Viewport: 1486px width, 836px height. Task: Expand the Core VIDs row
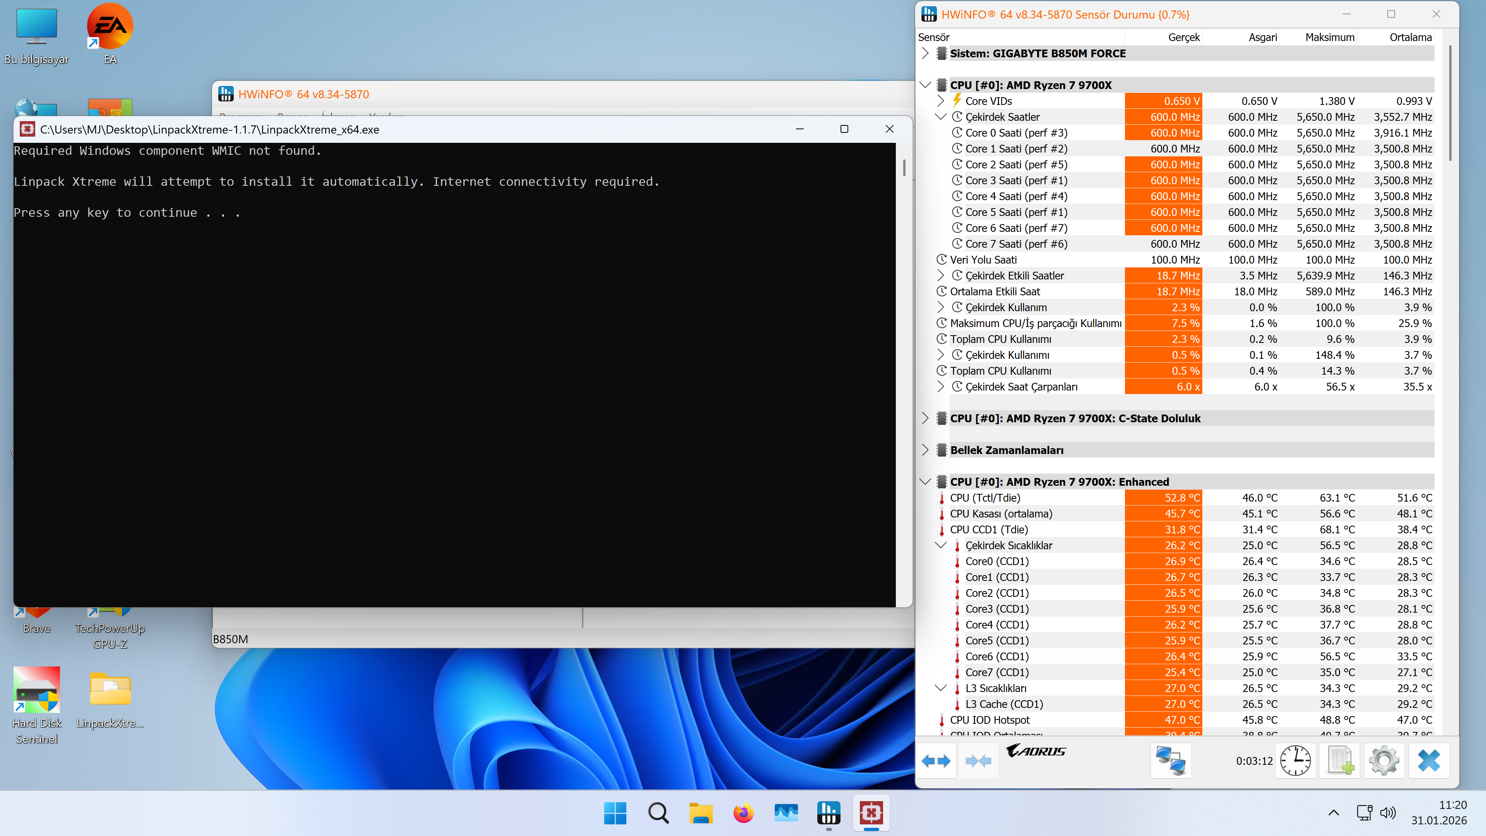tap(941, 101)
